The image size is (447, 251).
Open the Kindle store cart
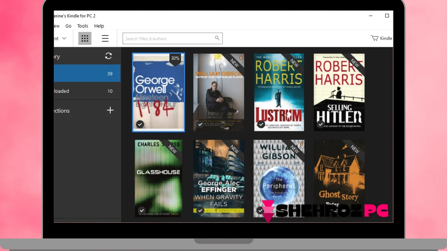(x=381, y=38)
